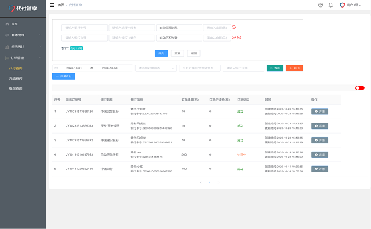The height and width of the screenshot is (229, 371).
Task: Click the shield avatar beside 商户1号
Action: [342, 5]
